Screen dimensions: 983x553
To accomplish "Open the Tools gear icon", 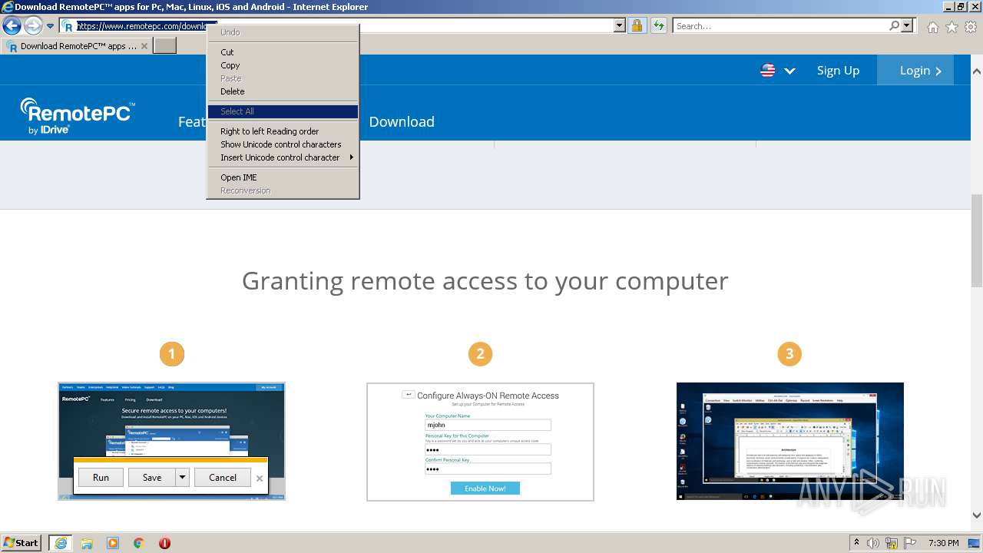I will (x=971, y=27).
